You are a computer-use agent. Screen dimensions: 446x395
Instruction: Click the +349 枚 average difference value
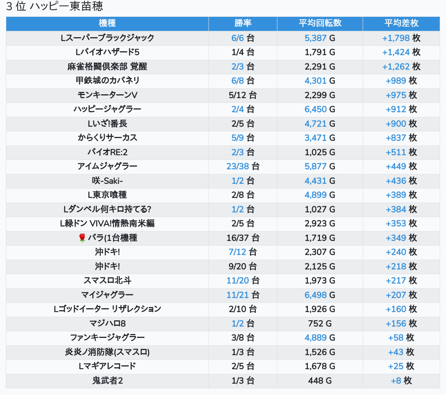click(401, 238)
